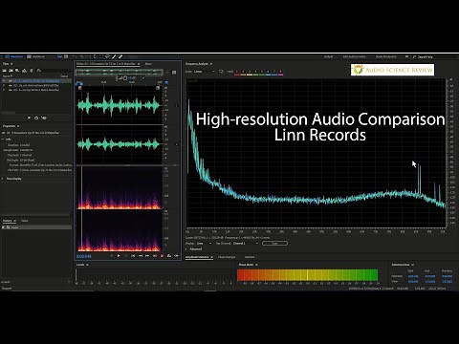Expand the second file row in Files list

coord(4,85)
